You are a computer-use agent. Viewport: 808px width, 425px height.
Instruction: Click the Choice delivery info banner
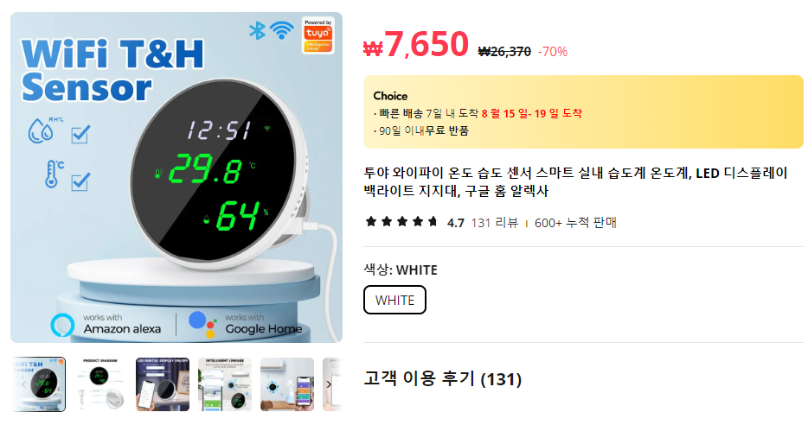click(583, 112)
